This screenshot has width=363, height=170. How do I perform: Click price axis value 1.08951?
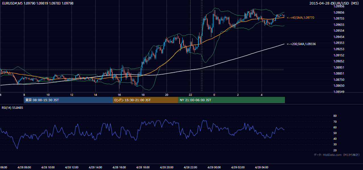pyautogui.click(x=339, y=67)
